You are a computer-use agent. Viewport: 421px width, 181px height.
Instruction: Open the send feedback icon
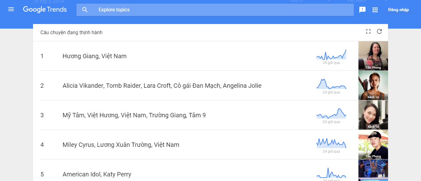pos(362,10)
